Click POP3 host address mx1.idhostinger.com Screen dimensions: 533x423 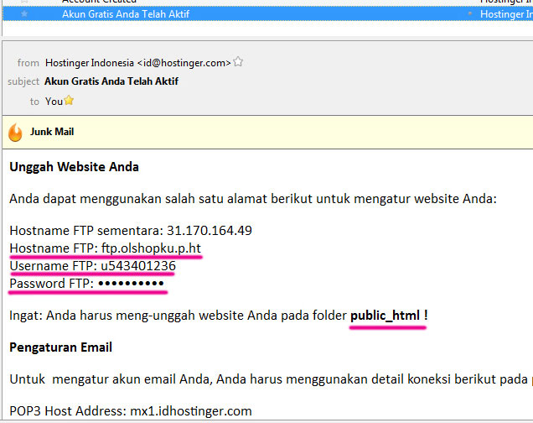point(191,411)
